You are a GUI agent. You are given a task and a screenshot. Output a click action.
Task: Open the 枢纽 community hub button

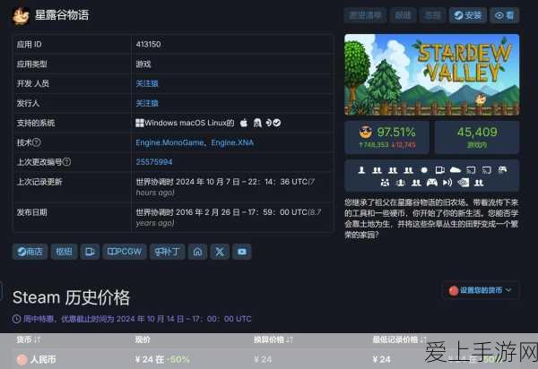pos(64,252)
